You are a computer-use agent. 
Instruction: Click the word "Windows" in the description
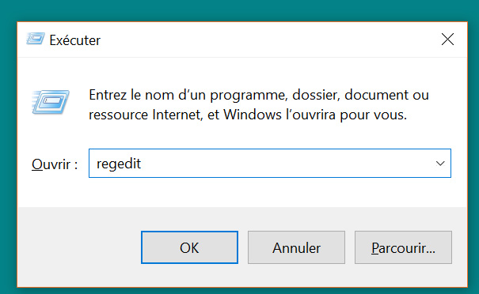pos(253,115)
